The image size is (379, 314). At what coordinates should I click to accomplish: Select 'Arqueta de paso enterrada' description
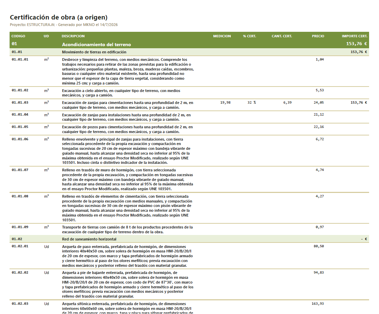pyautogui.click(x=127, y=256)
